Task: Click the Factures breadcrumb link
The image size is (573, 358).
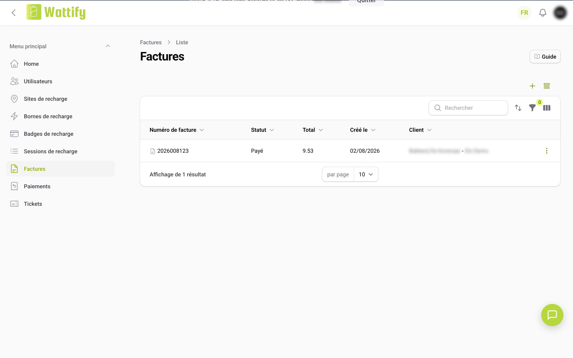Action: tap(151, 42)
